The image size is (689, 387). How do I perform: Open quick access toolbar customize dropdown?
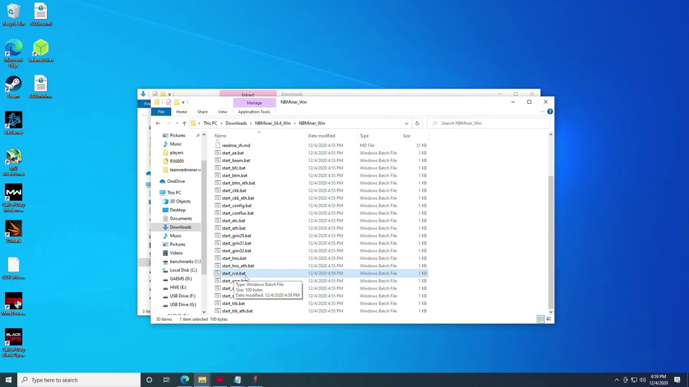click(x=183, y=102)
